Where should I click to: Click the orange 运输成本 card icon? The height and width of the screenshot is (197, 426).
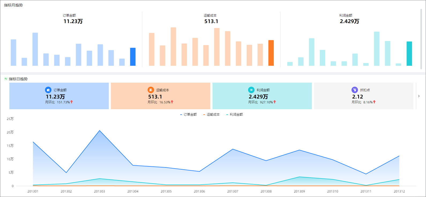click(x=151, y=90)
